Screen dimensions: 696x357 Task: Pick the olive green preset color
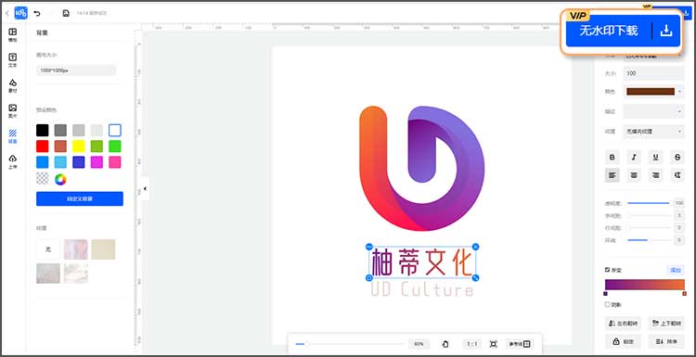coord(97,147)
